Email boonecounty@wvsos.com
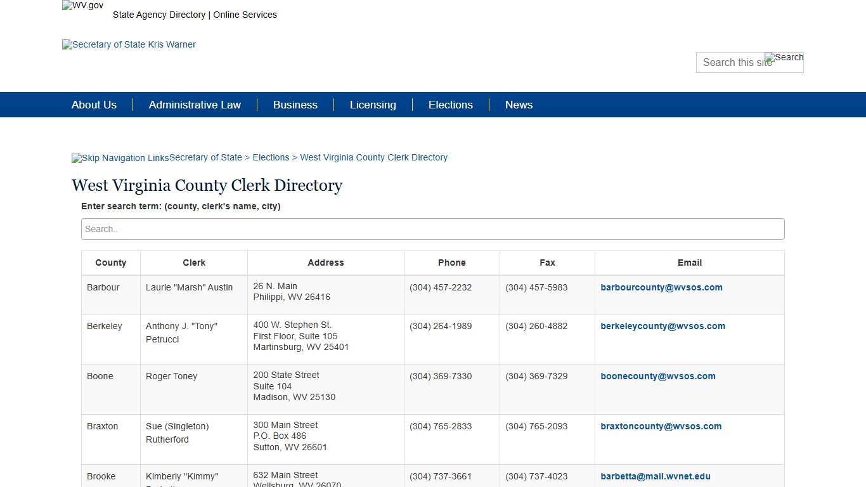 [658, 376]
